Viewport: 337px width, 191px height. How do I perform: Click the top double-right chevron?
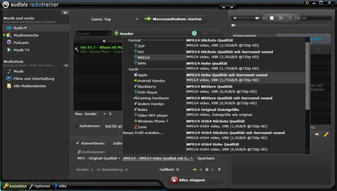coord(231,7)
